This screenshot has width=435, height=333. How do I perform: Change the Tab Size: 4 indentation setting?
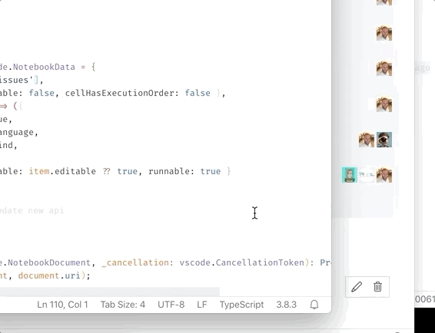click(123, 305)
